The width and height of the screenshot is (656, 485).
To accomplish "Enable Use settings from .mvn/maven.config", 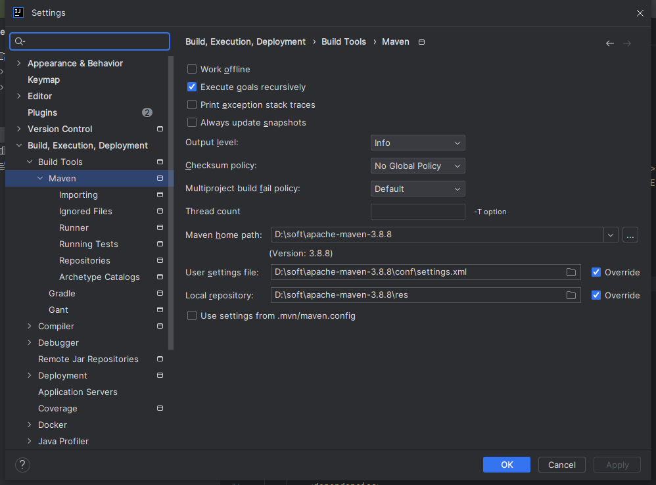I will tap(192, 315).
